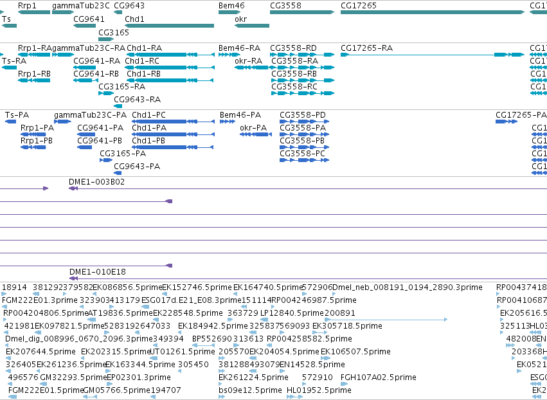Select the Bem46-PA protein label

240,115
